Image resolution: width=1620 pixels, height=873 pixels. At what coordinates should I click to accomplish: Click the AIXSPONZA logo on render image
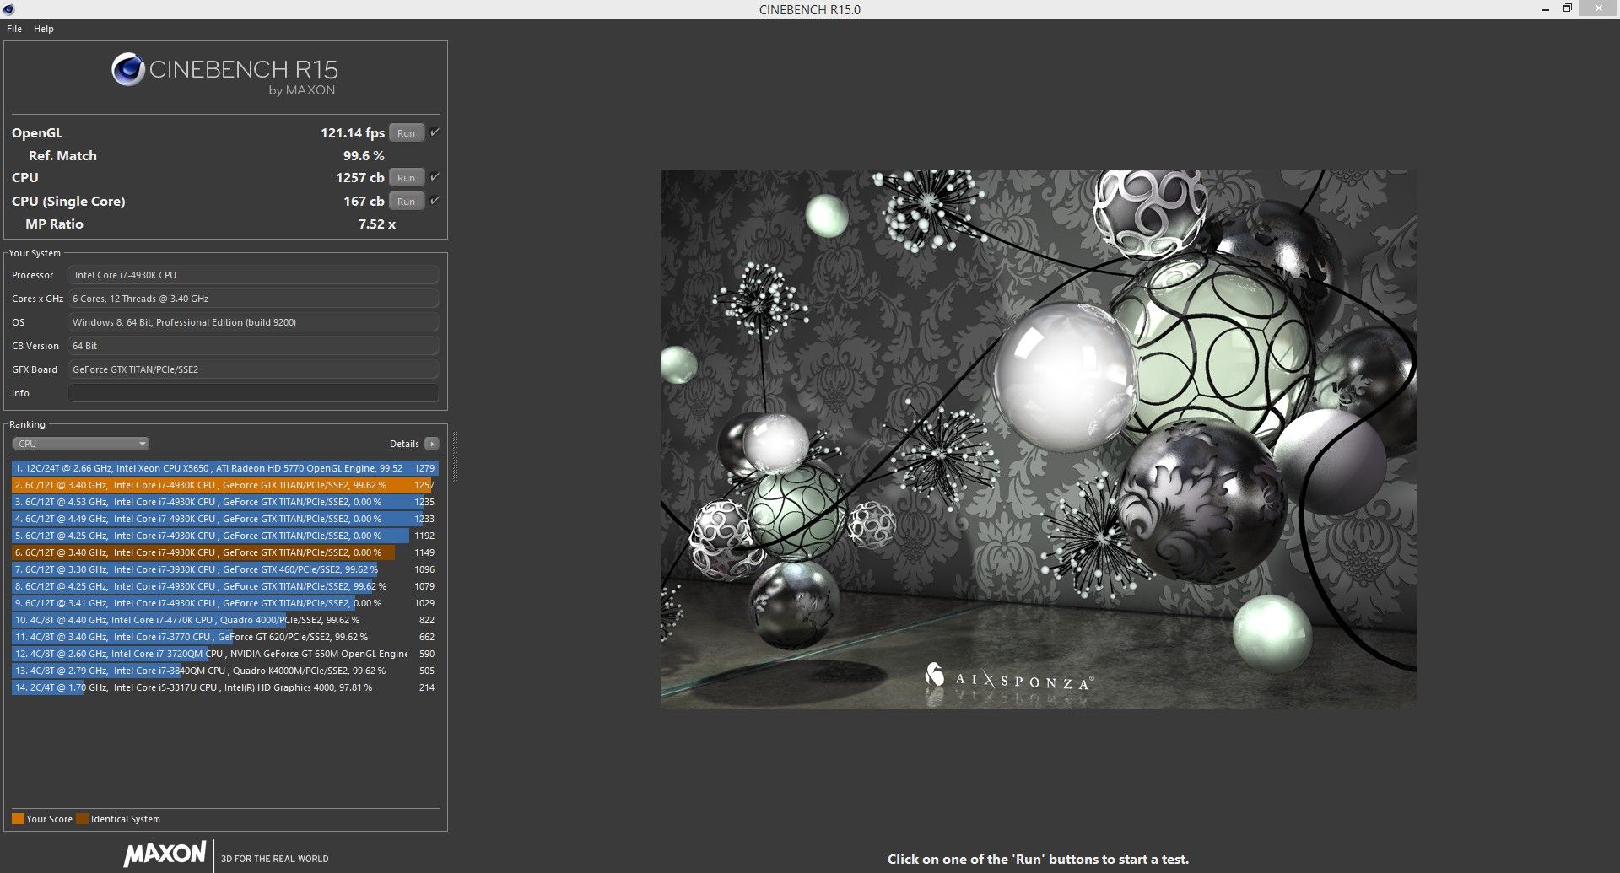pyautogui.click(x=1009, y=678)
